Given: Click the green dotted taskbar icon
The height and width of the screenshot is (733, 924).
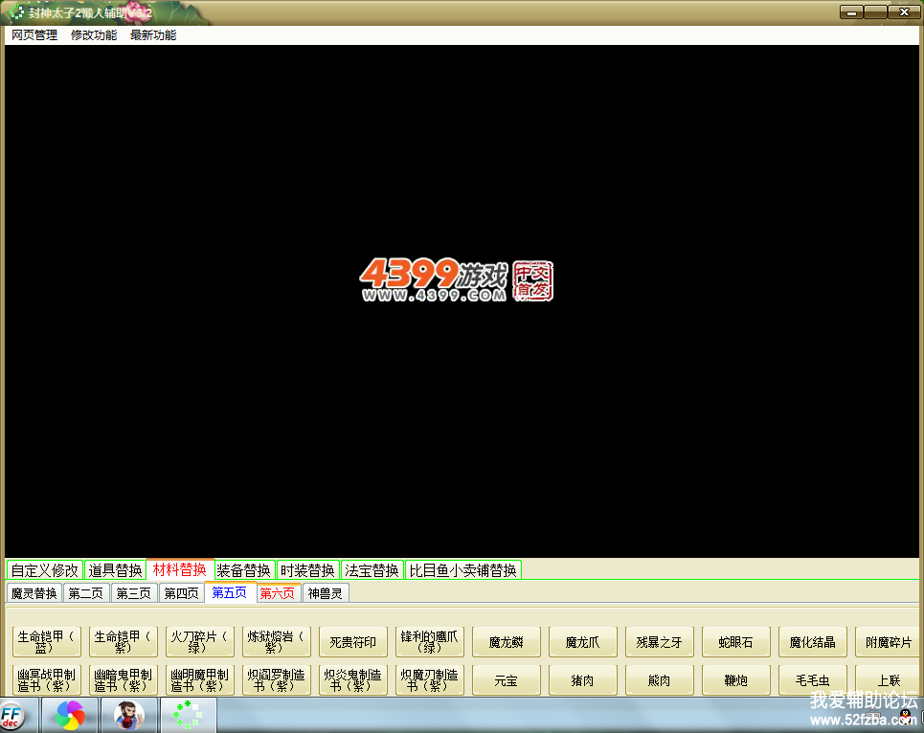Looking at the screenshot, I should pos(188,716).
